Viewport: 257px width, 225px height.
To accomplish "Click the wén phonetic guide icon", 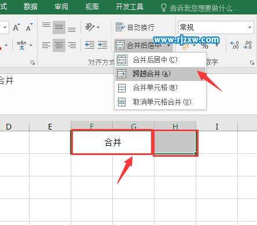I will 21,45.
